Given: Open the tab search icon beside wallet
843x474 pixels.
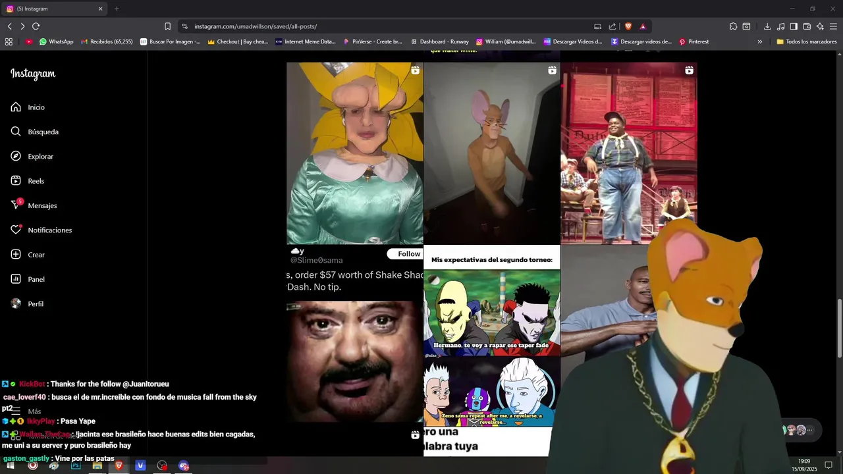Looking at the screenshot, I should click(746, 26).
